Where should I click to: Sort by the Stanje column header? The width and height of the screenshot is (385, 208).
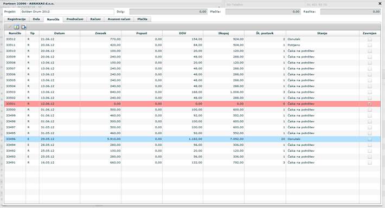[322, 33]
